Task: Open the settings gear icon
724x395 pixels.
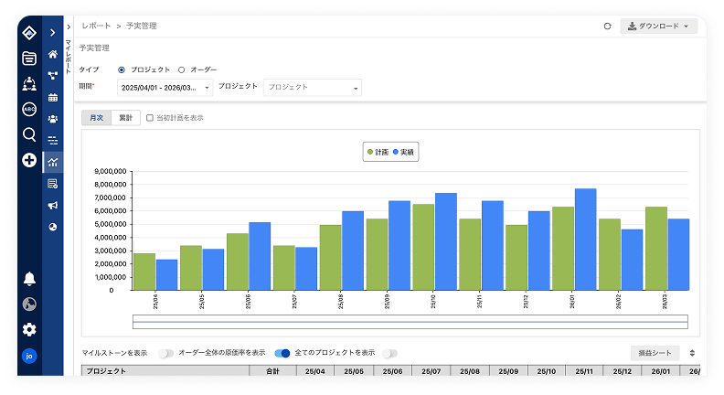Action: tap(29, 329)
